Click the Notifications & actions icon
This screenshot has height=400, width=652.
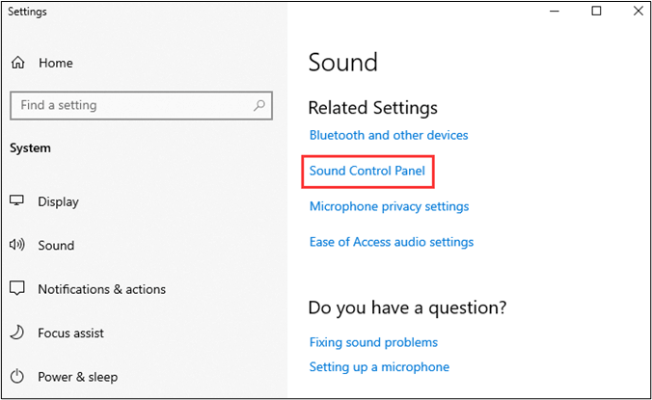coord(17,289)
